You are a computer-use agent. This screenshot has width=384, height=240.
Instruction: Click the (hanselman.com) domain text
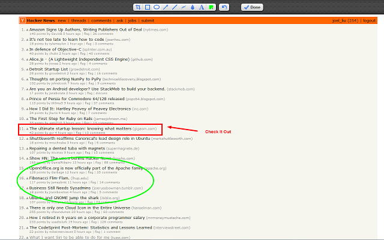[x=146, y=208]
